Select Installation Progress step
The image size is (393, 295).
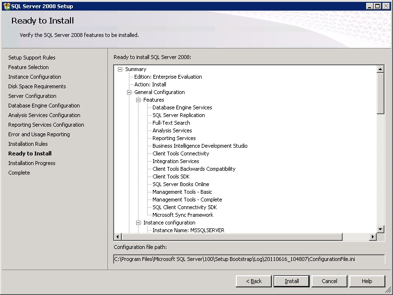tap(32, 163)
